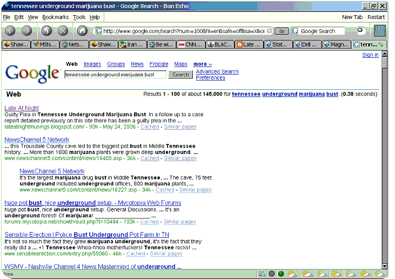Click the Google search engine icon in the search bar
This screenshot has width=395, height=279.
tap(295, 31)
